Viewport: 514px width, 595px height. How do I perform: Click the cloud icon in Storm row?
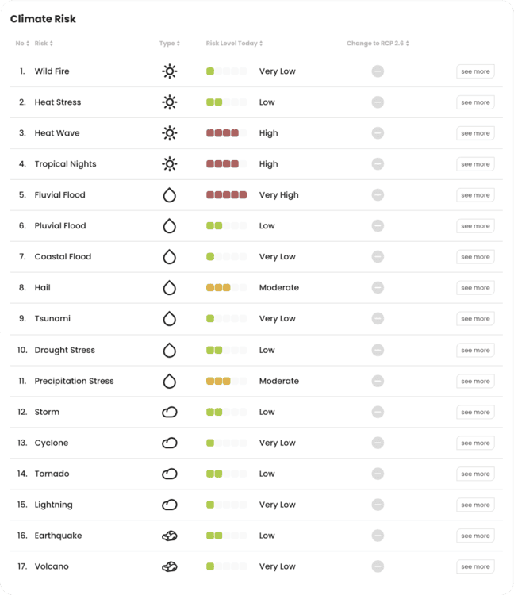point(170,412)
